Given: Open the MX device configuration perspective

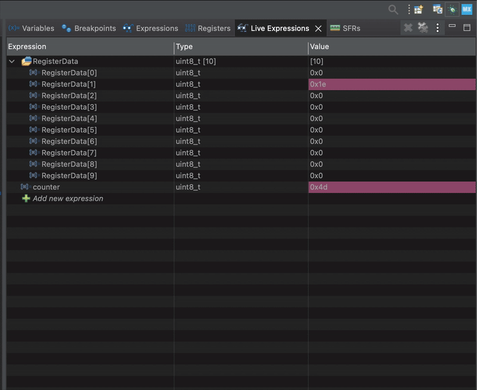Looking at the screenshot, I should click(x=467, y=10).
